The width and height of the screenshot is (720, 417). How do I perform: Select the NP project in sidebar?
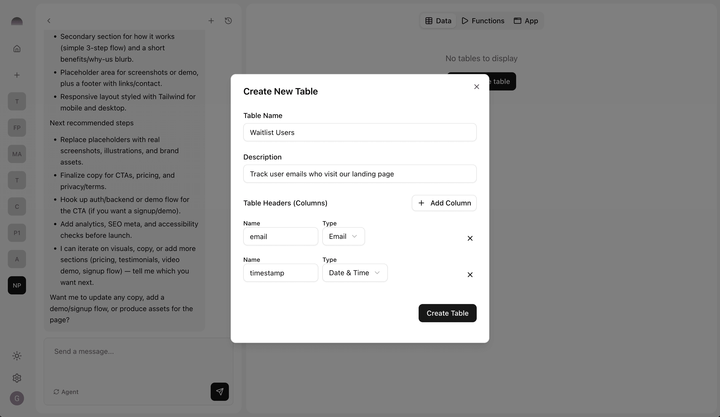(x=17, y=285)
